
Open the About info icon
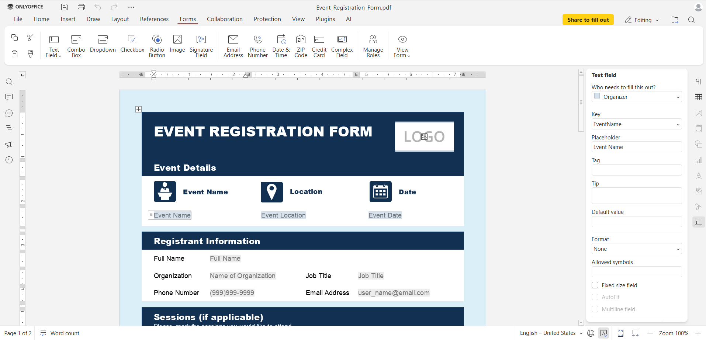pyautogui.click(x=9, y=160)
